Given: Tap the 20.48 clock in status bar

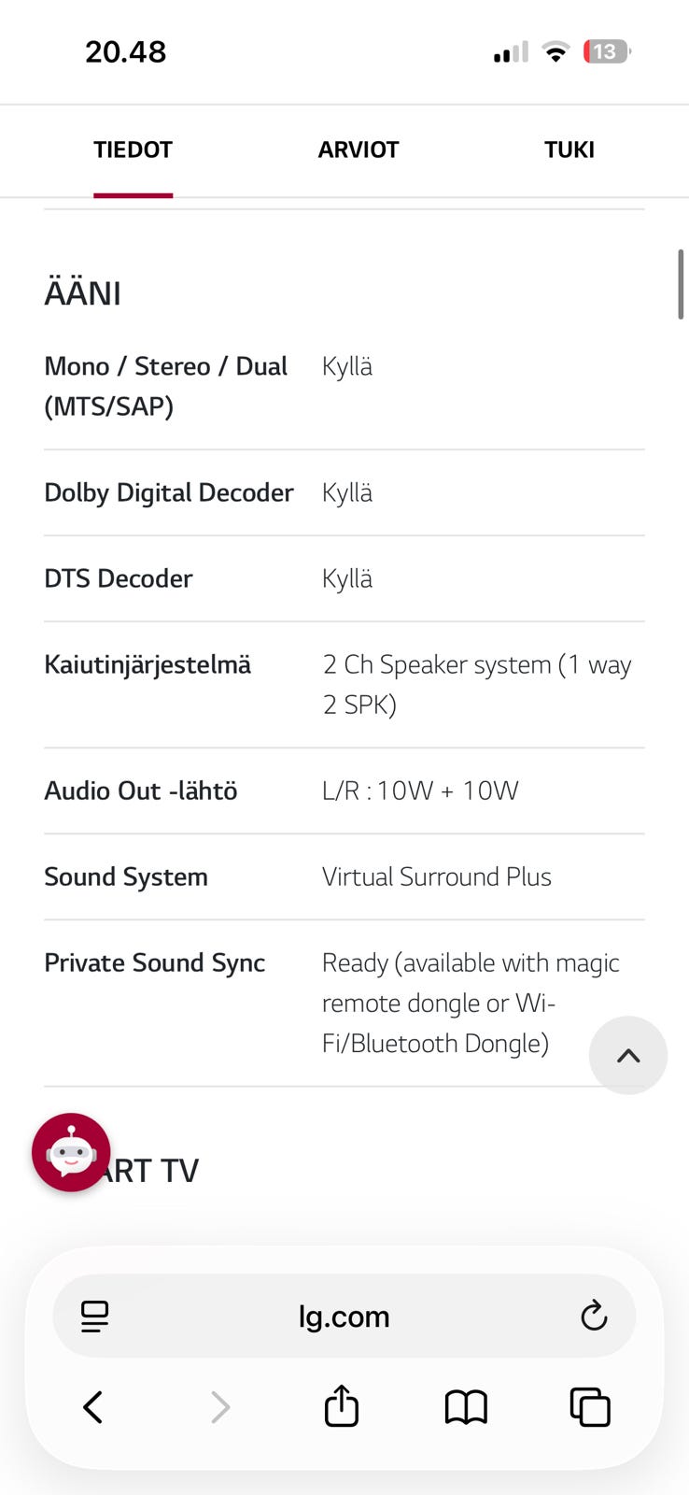Looking at the screenshot, I should pyautogui.click(x=125, y=51).
